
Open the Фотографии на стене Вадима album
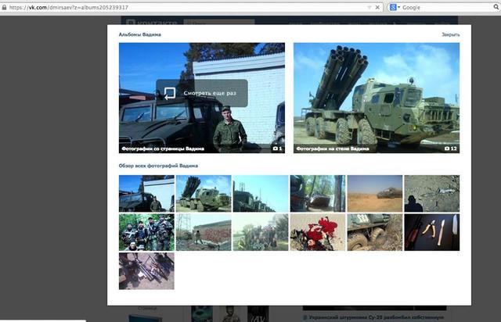376,98
